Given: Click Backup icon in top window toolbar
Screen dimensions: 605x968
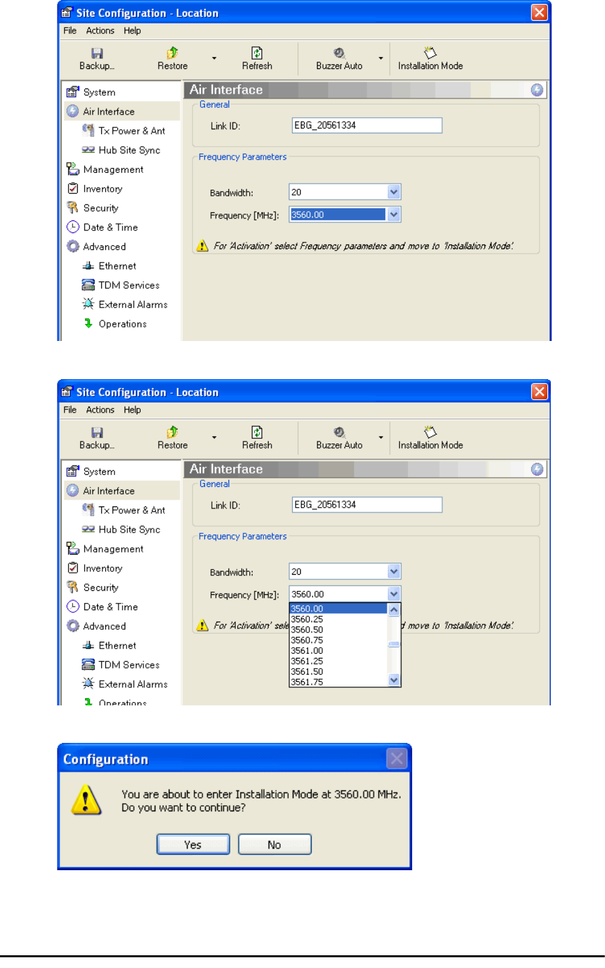Looking at the screenshot, I should coord(97,53).
